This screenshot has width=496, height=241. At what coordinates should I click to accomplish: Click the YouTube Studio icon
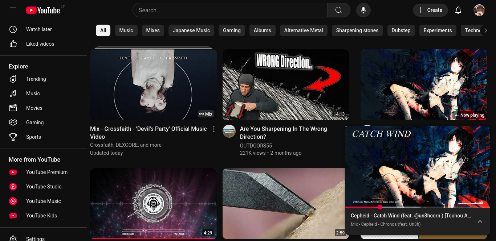(13, 187)
